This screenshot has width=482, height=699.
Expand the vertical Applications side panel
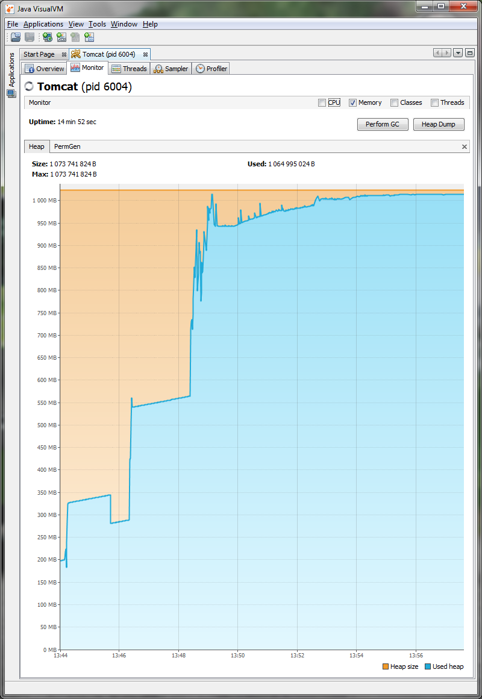pyautogui.click(x=12, y=69)
